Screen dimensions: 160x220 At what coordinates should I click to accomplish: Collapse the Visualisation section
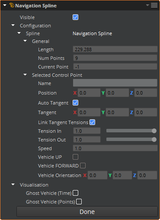13,184
